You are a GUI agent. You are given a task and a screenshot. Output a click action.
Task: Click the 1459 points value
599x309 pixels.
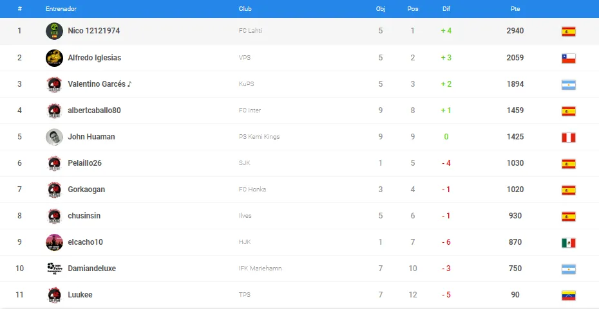pyautogui.click(x=515, y=110)
